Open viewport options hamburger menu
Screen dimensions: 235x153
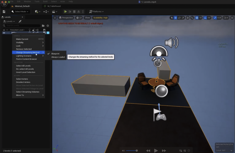click(x=55, y=18)
